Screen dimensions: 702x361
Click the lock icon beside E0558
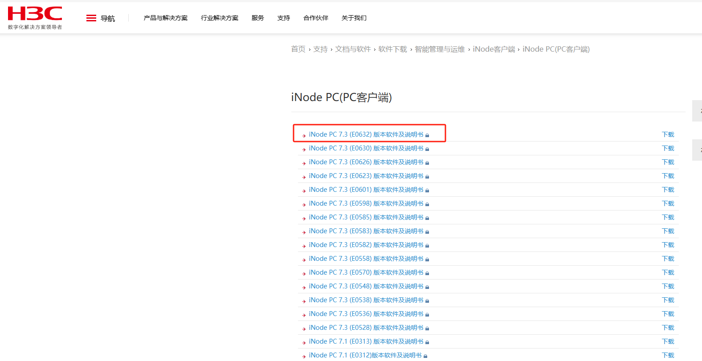tap(427, 260)
